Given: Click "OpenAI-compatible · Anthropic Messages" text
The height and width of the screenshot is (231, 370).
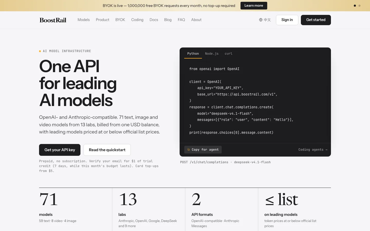Looking at the screenshot, I should 215,223.
